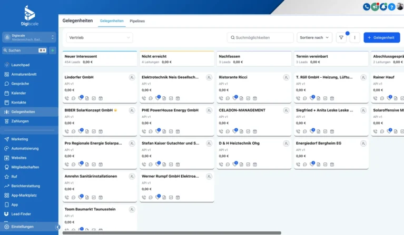
Task: Open the help question mark icon
Action: 392,7
